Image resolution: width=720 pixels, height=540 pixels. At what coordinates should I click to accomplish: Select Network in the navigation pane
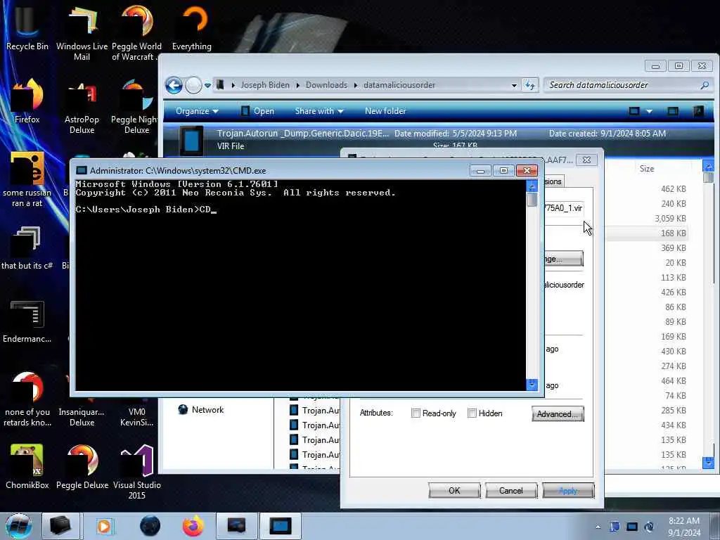tap(207, 410)
